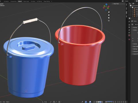Image resolution: width=138 pixels, height=103 pixels.
Task: Open the outliner filter dropdown
Action: point(134,4)
